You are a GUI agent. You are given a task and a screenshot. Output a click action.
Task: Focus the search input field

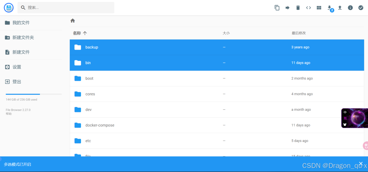[66, 8]
